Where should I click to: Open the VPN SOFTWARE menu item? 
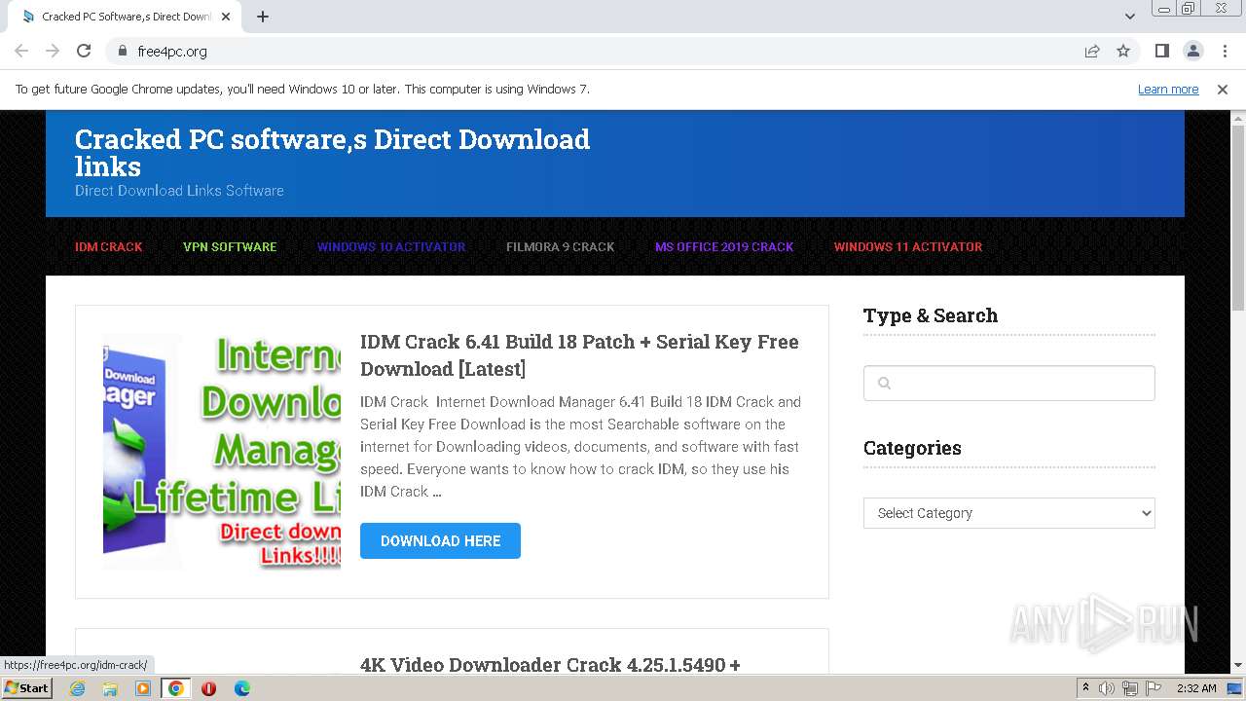230,247
